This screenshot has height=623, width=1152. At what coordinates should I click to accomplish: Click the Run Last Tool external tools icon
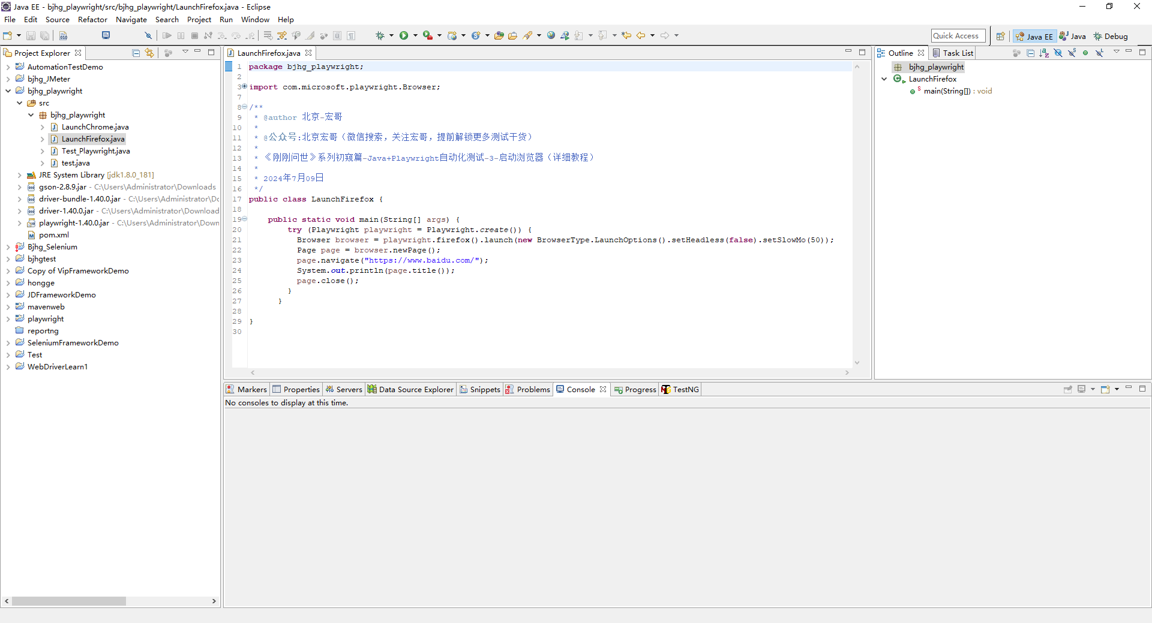pos(427,36)
